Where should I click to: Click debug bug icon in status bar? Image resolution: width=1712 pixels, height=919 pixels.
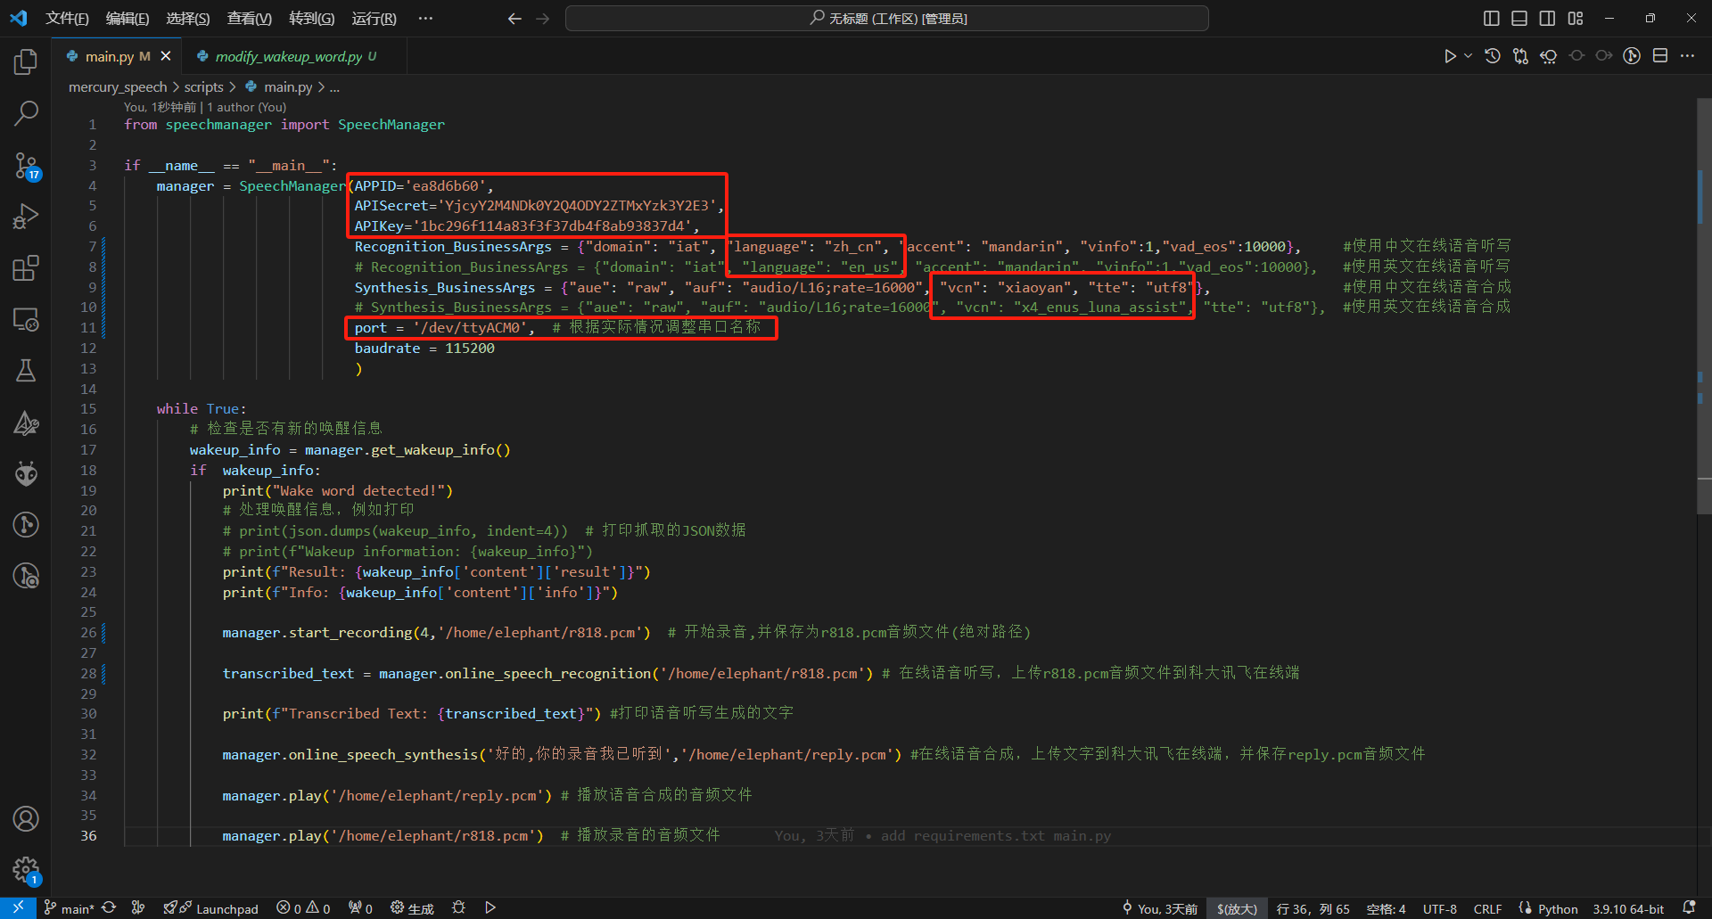pos(458,907)
